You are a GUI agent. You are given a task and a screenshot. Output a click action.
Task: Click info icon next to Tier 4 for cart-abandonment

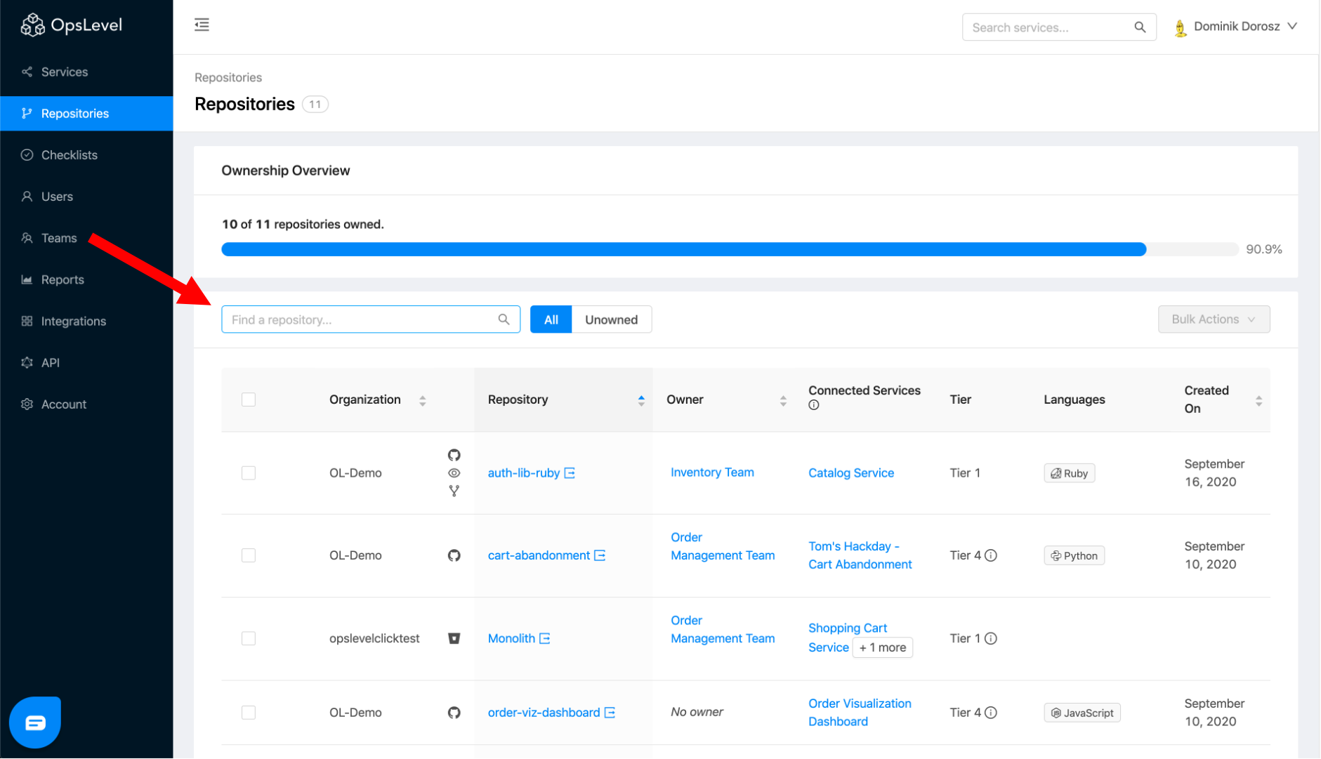[x=991, y=555]
